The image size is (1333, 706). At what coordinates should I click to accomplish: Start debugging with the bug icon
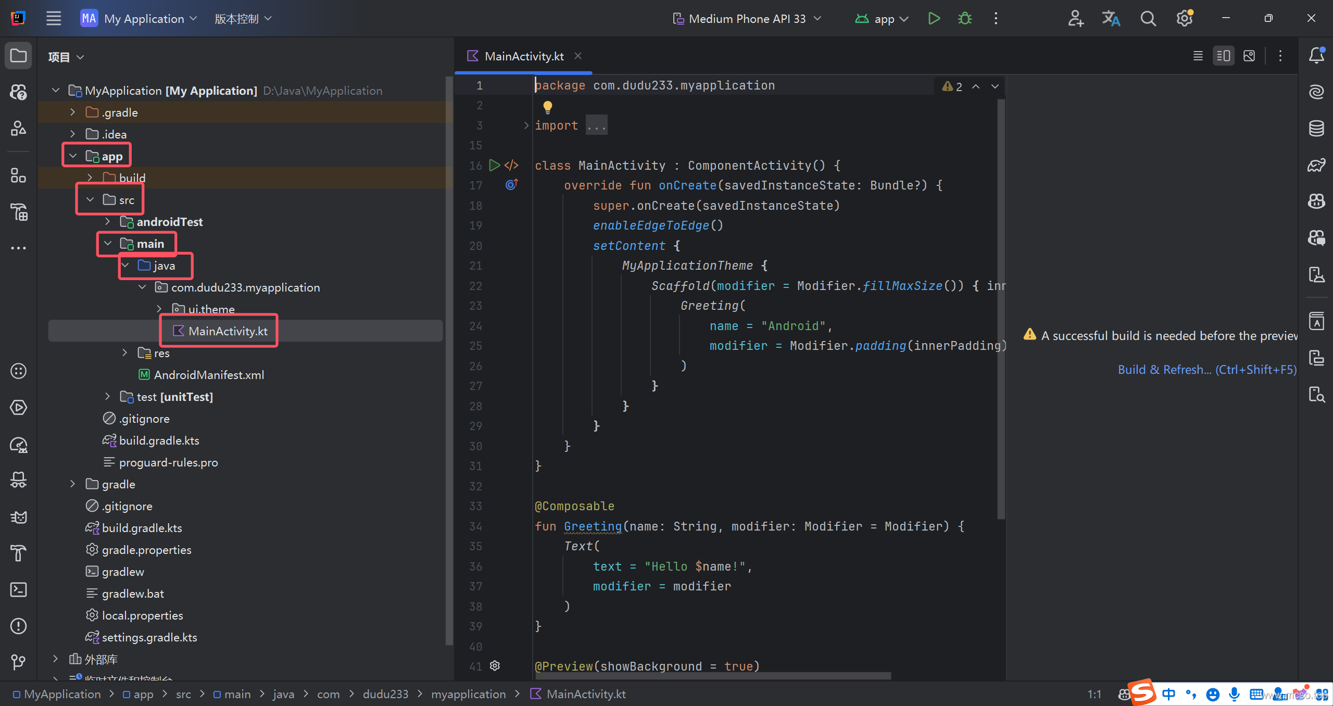pyautogui.click(x=965, y=19)
